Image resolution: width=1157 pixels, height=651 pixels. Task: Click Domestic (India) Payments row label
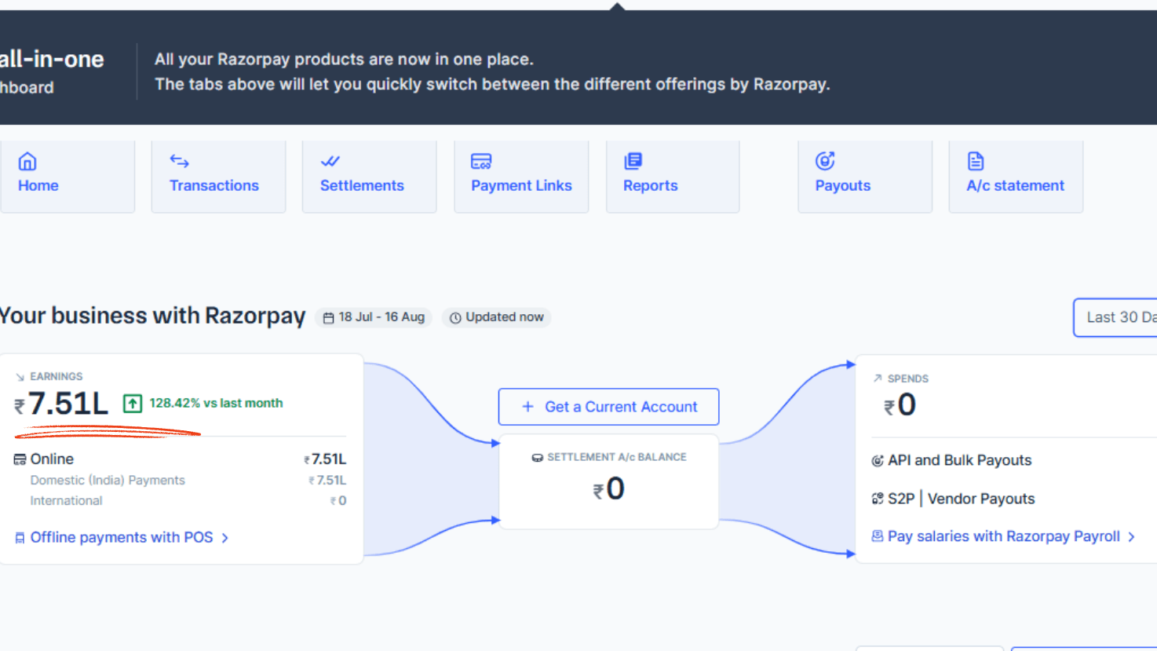[108, 481]
